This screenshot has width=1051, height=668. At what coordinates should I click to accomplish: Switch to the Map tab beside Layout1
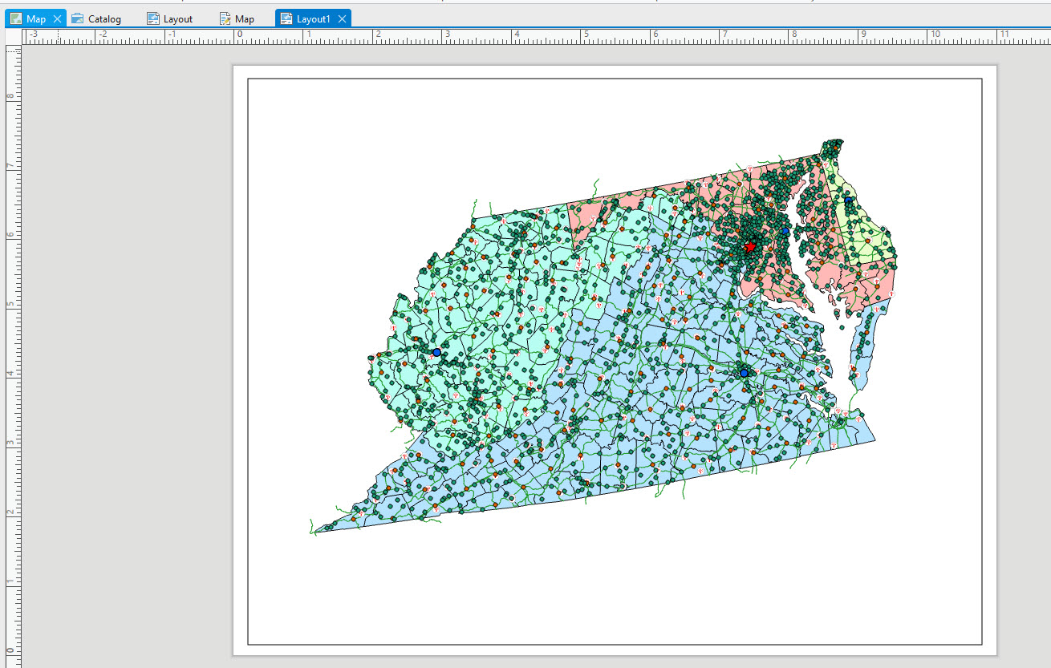(237, 18)
